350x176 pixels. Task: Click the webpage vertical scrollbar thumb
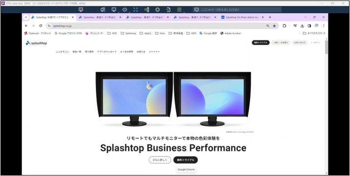327,47
